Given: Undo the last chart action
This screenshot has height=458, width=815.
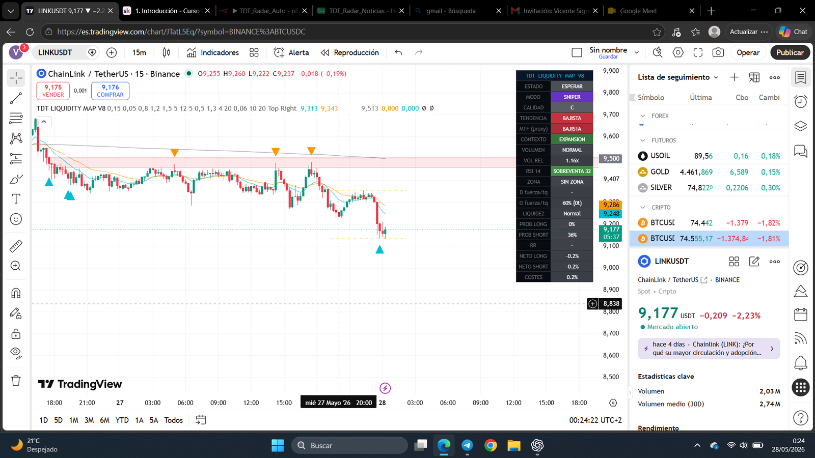Looking at the screenshot, I should coord(398,52).
